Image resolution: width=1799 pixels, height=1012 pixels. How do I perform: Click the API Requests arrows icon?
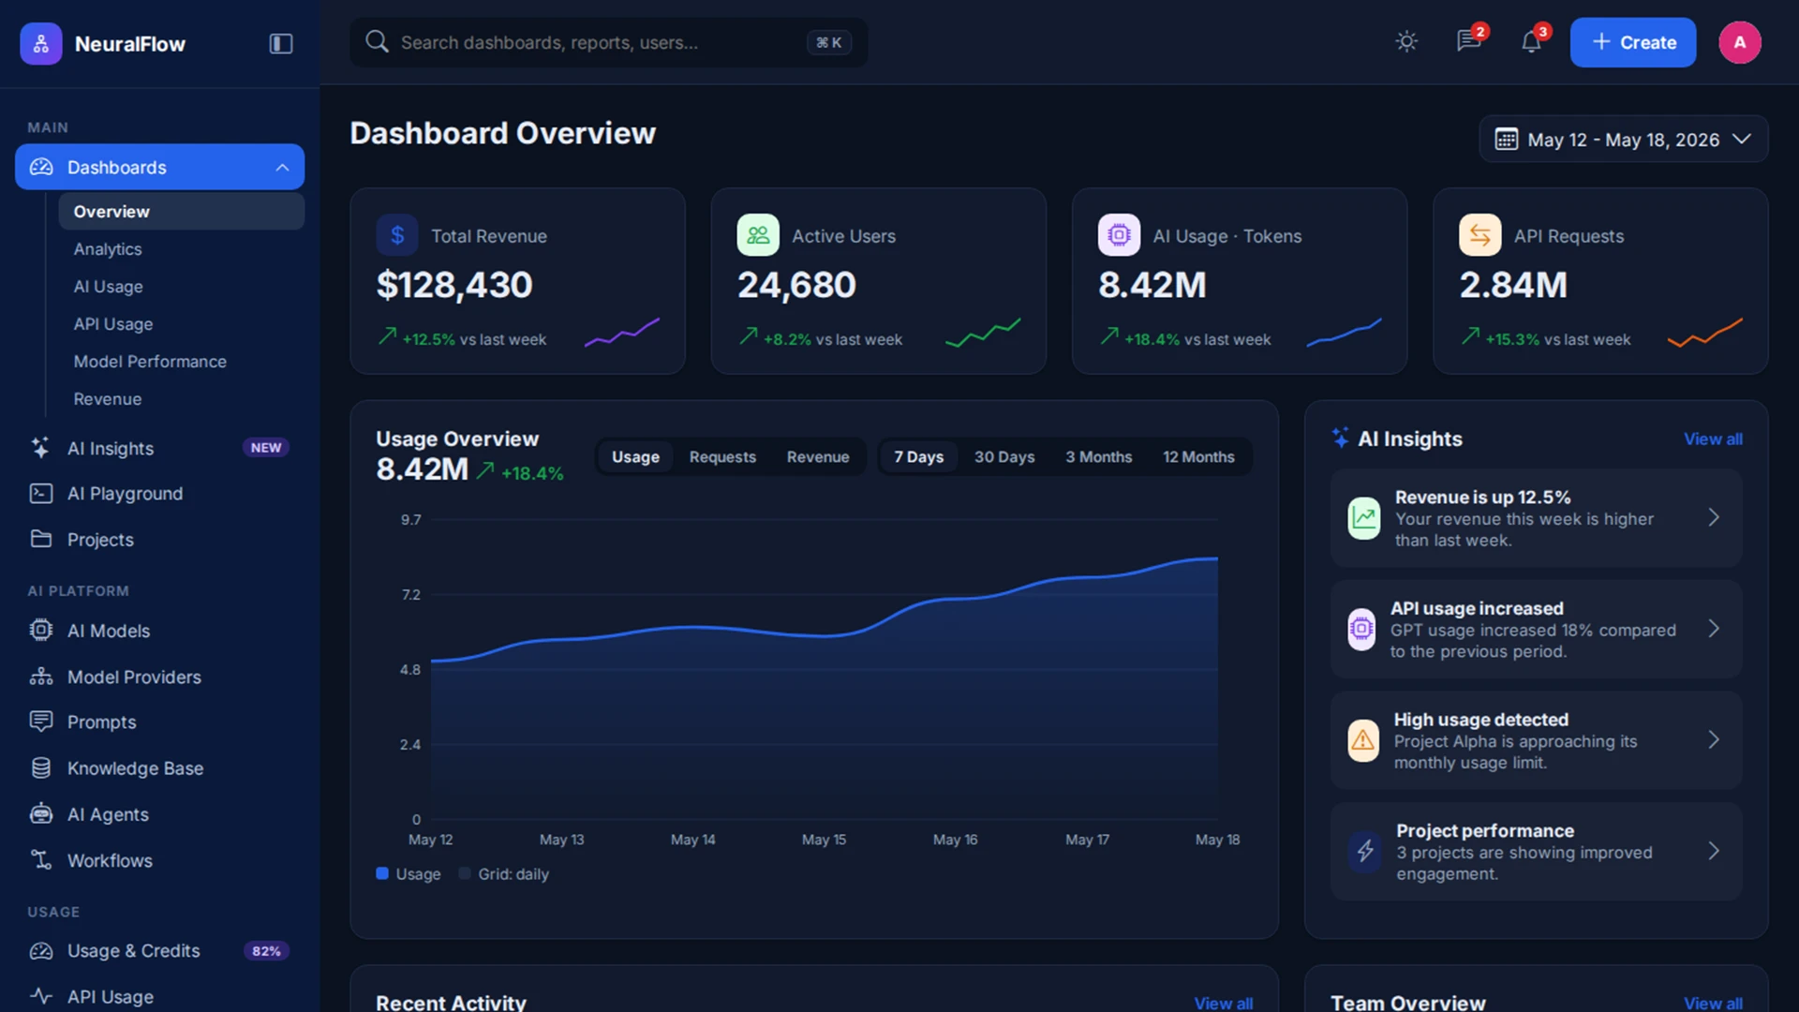click(1480, 235)
